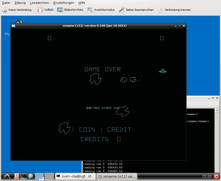Screen dimensions: 221x181
Task: Click the player two score digit
Action: click(162, 38)
